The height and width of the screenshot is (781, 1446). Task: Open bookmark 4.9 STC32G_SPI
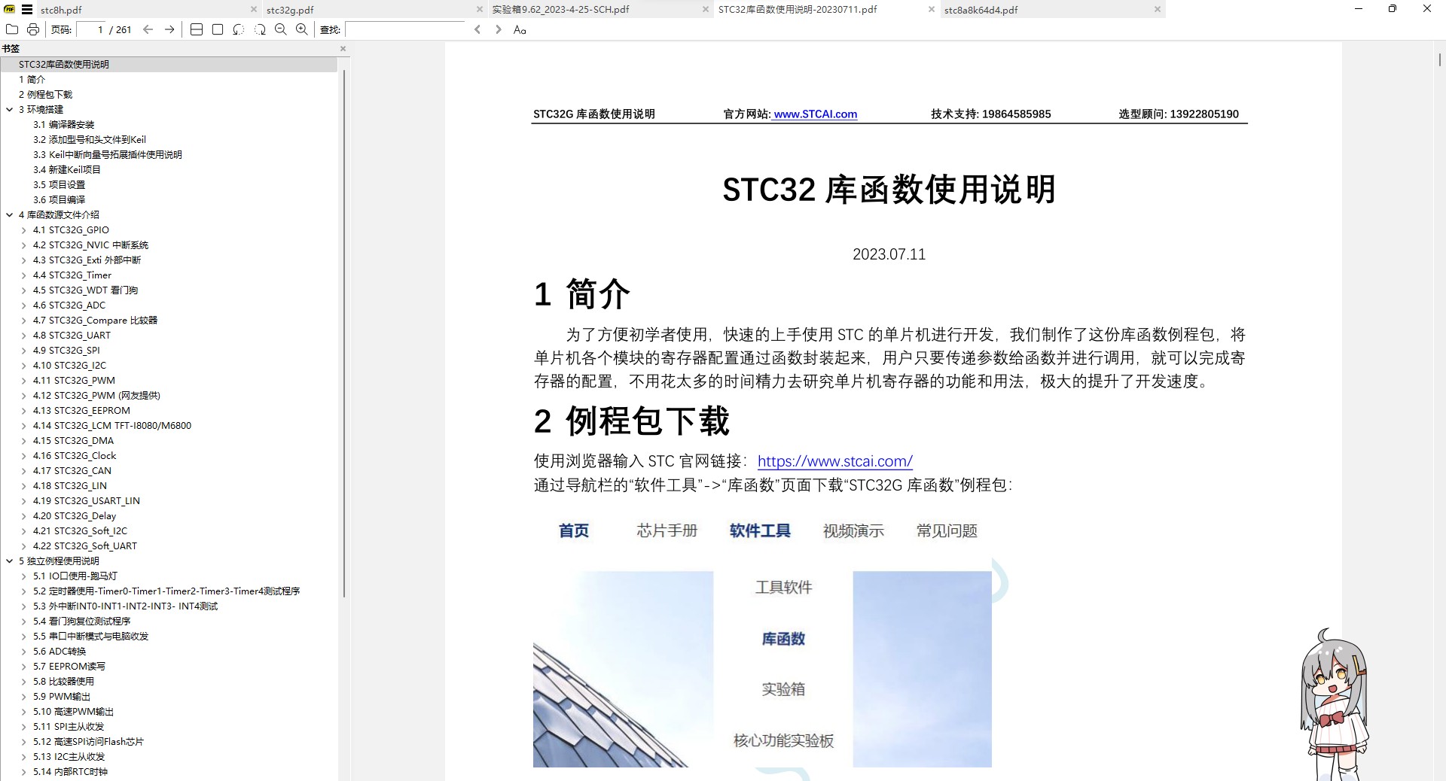[x=66, y=350]
